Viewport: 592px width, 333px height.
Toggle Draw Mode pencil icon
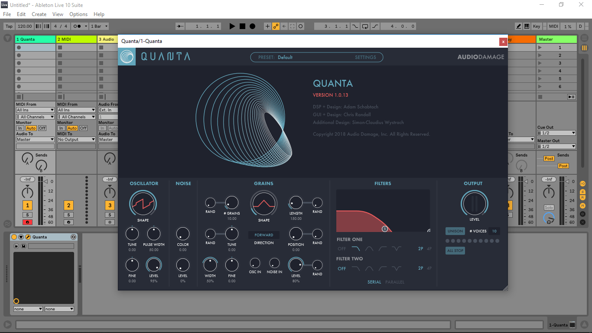pos(518,26)
